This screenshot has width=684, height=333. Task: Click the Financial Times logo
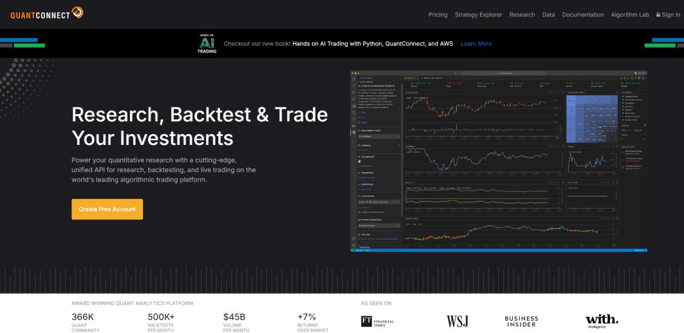[377, 321]
